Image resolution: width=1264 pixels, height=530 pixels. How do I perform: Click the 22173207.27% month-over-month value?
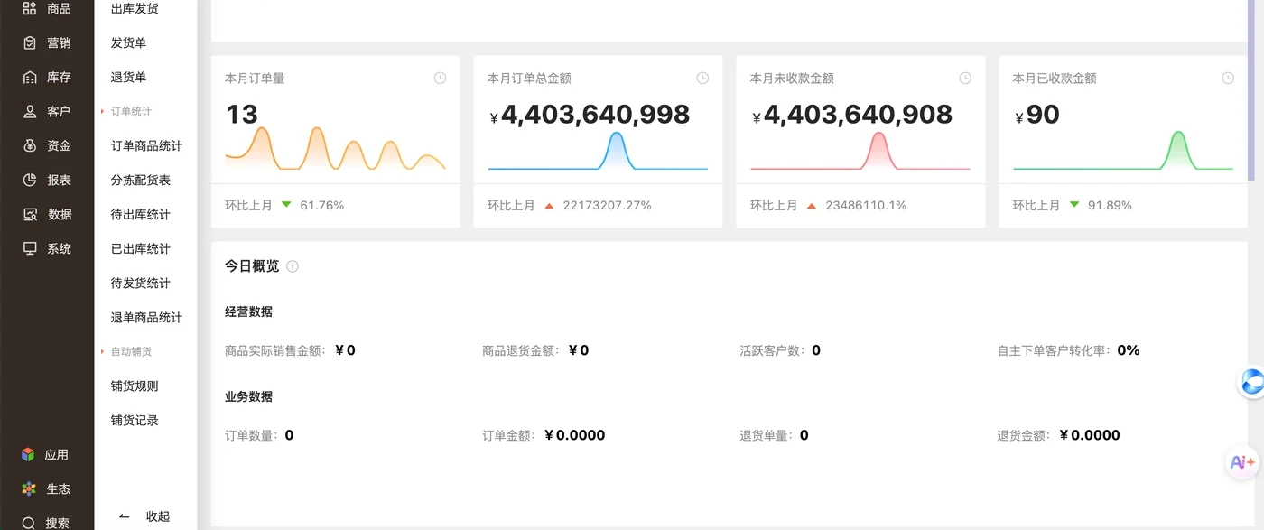point(607,205)
